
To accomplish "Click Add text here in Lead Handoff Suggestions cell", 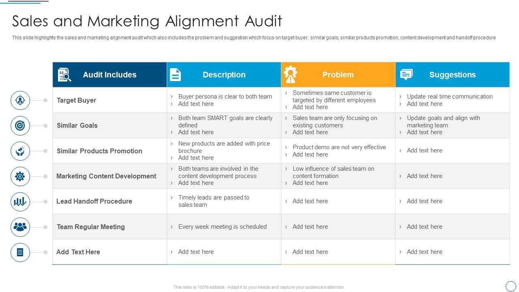I will [425, 201].
